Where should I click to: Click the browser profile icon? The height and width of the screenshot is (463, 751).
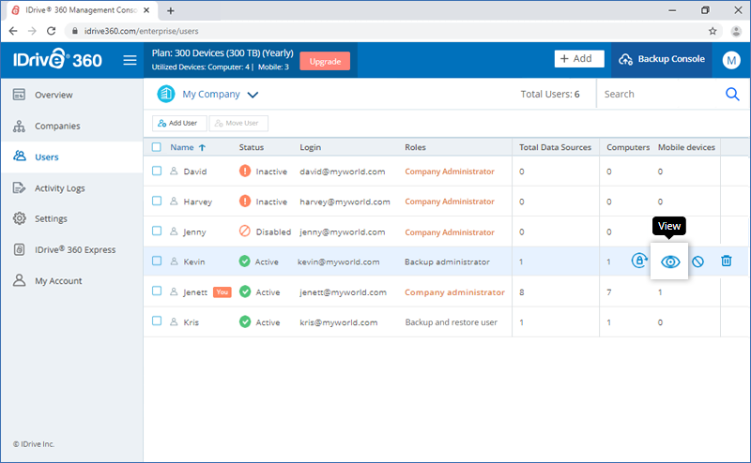[736, 31]
